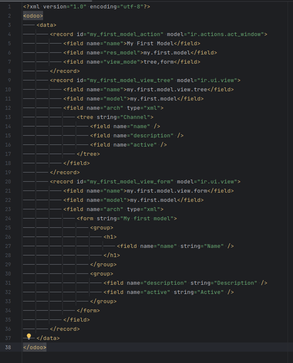The image size is (293, 363).
Task: Click the active field with string Active
Action: point(168,292)
